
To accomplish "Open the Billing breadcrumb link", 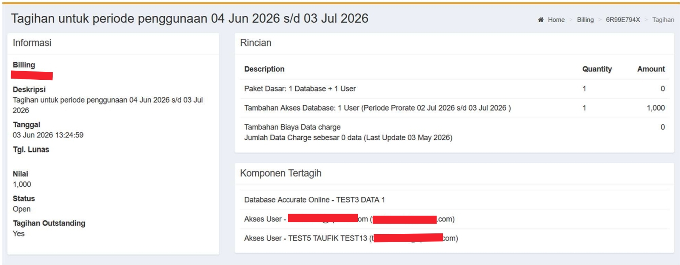I will click(585, 20).
